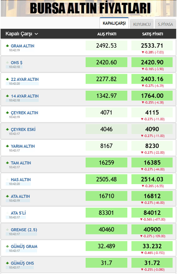
Task: Switch to the KUYUMCU tab
Action: 142,24
